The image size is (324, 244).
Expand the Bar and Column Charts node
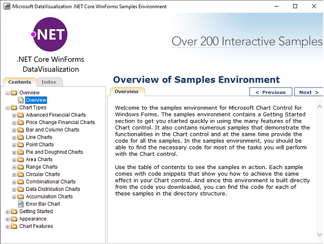click(14, 131)
